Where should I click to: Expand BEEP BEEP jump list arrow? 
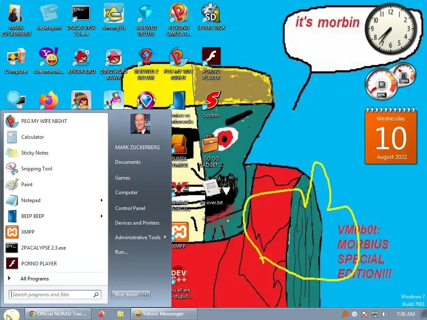102,216
